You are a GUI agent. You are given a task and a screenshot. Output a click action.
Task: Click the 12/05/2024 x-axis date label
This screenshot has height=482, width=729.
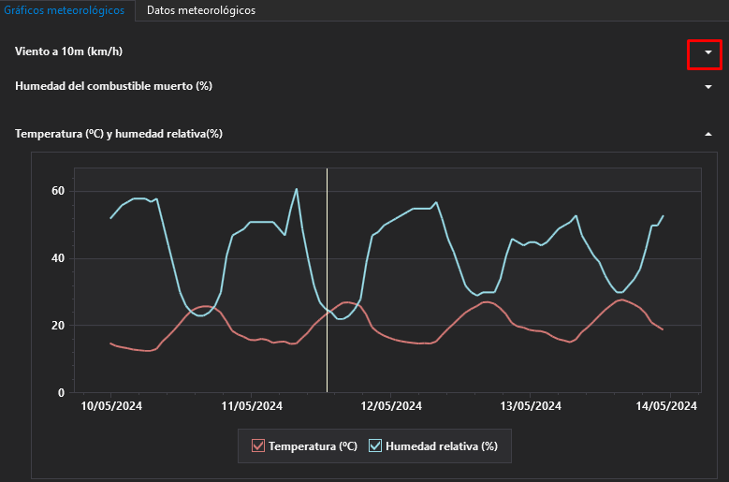391,406
